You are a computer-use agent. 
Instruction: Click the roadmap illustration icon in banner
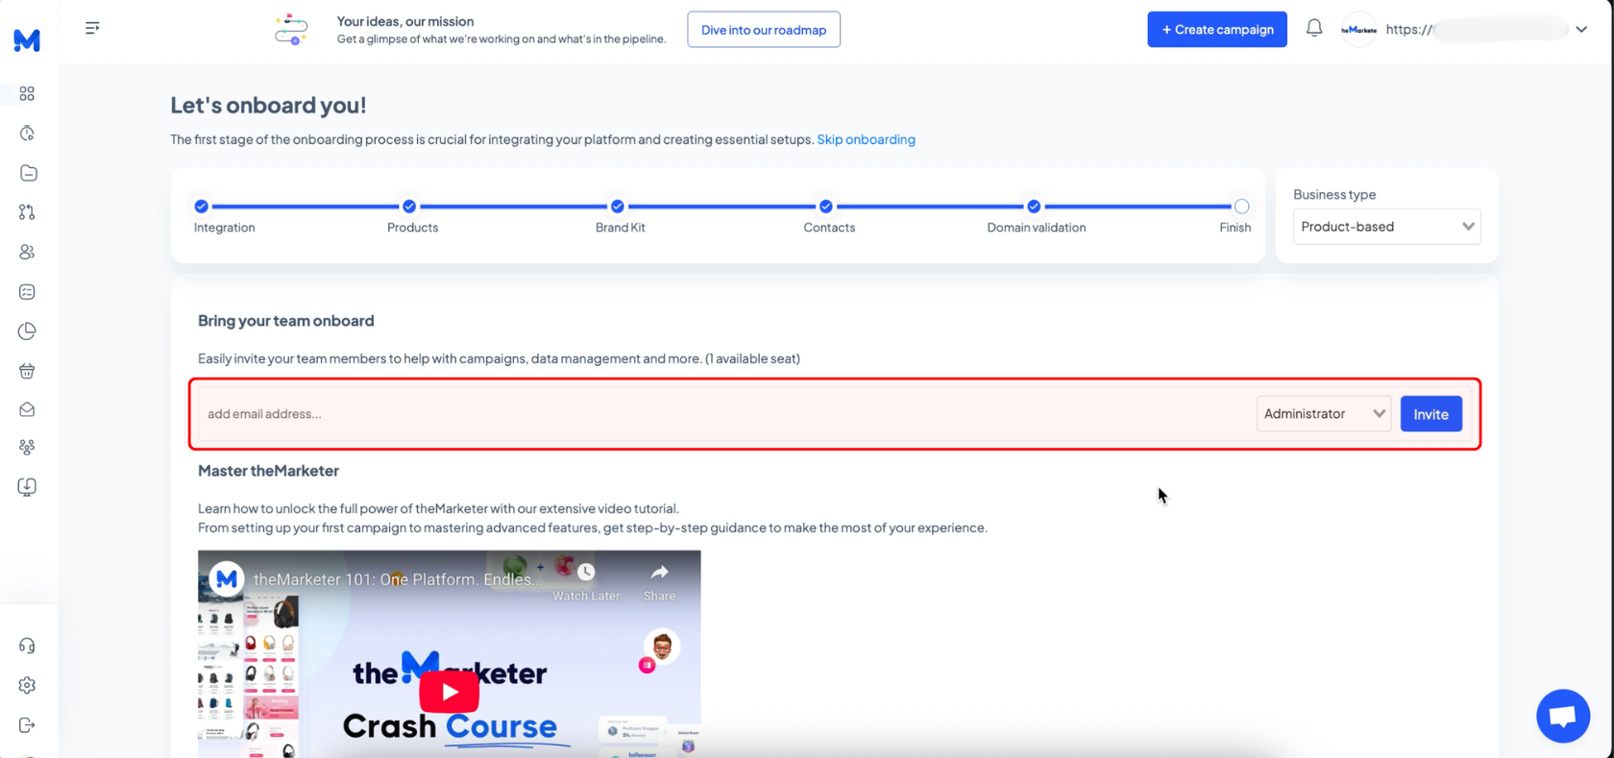coord(291,30)
